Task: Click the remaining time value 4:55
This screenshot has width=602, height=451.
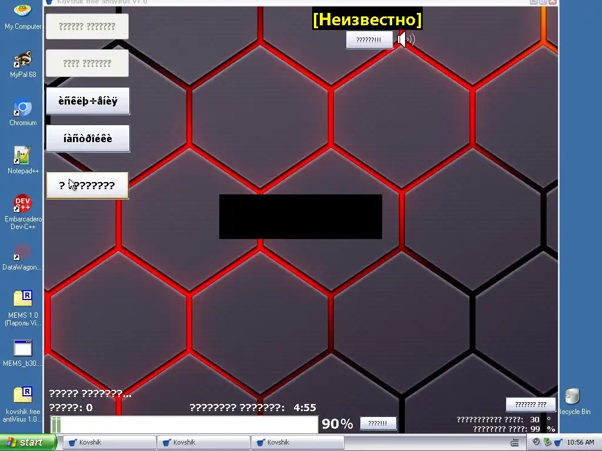Action: (x=305, y=408)
